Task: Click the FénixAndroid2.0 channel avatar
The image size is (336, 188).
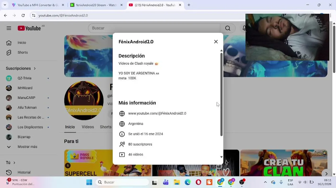Action: (x=84, y=101)
